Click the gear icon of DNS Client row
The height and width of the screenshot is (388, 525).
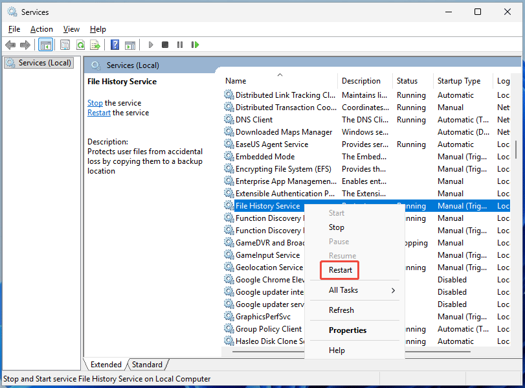[229, 119]
